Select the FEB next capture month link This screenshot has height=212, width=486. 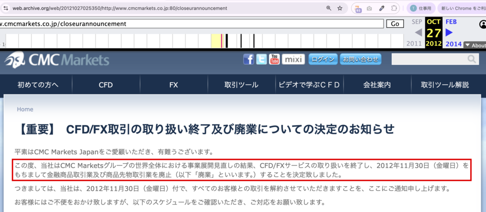(x=451, y=22)
